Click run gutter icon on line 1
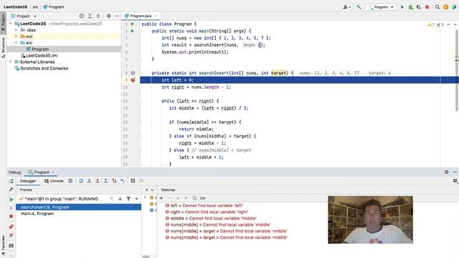The image size is (459, 258). [x=133, y=24]
